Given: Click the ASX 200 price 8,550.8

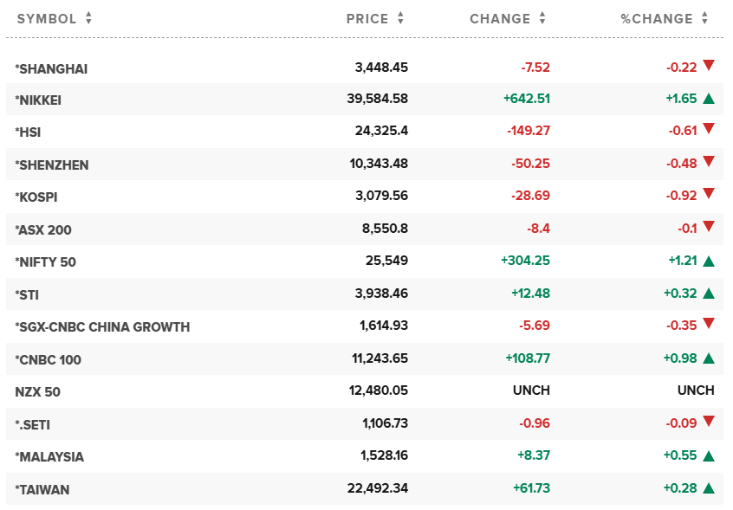Looking at the screenshot, I should (385, 229).
